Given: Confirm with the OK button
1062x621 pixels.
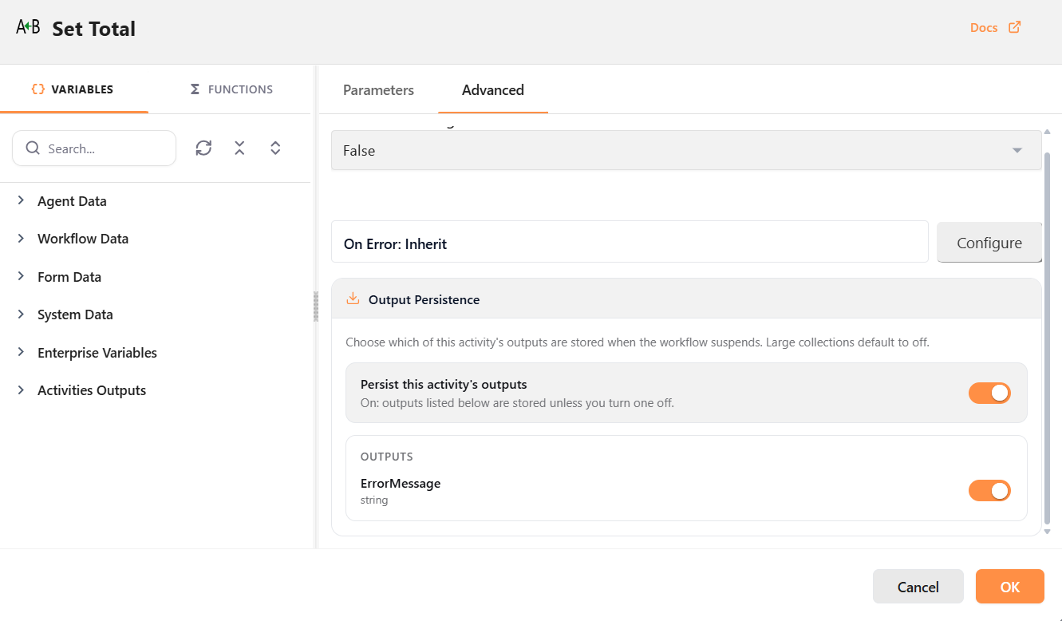Looking at the screenshot, I should point(1010,587).
